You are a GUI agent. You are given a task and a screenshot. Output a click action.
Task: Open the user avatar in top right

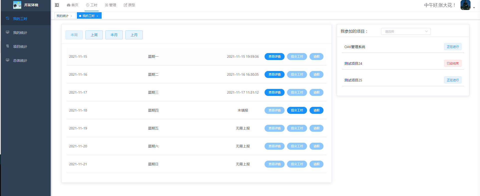(465, 5)
